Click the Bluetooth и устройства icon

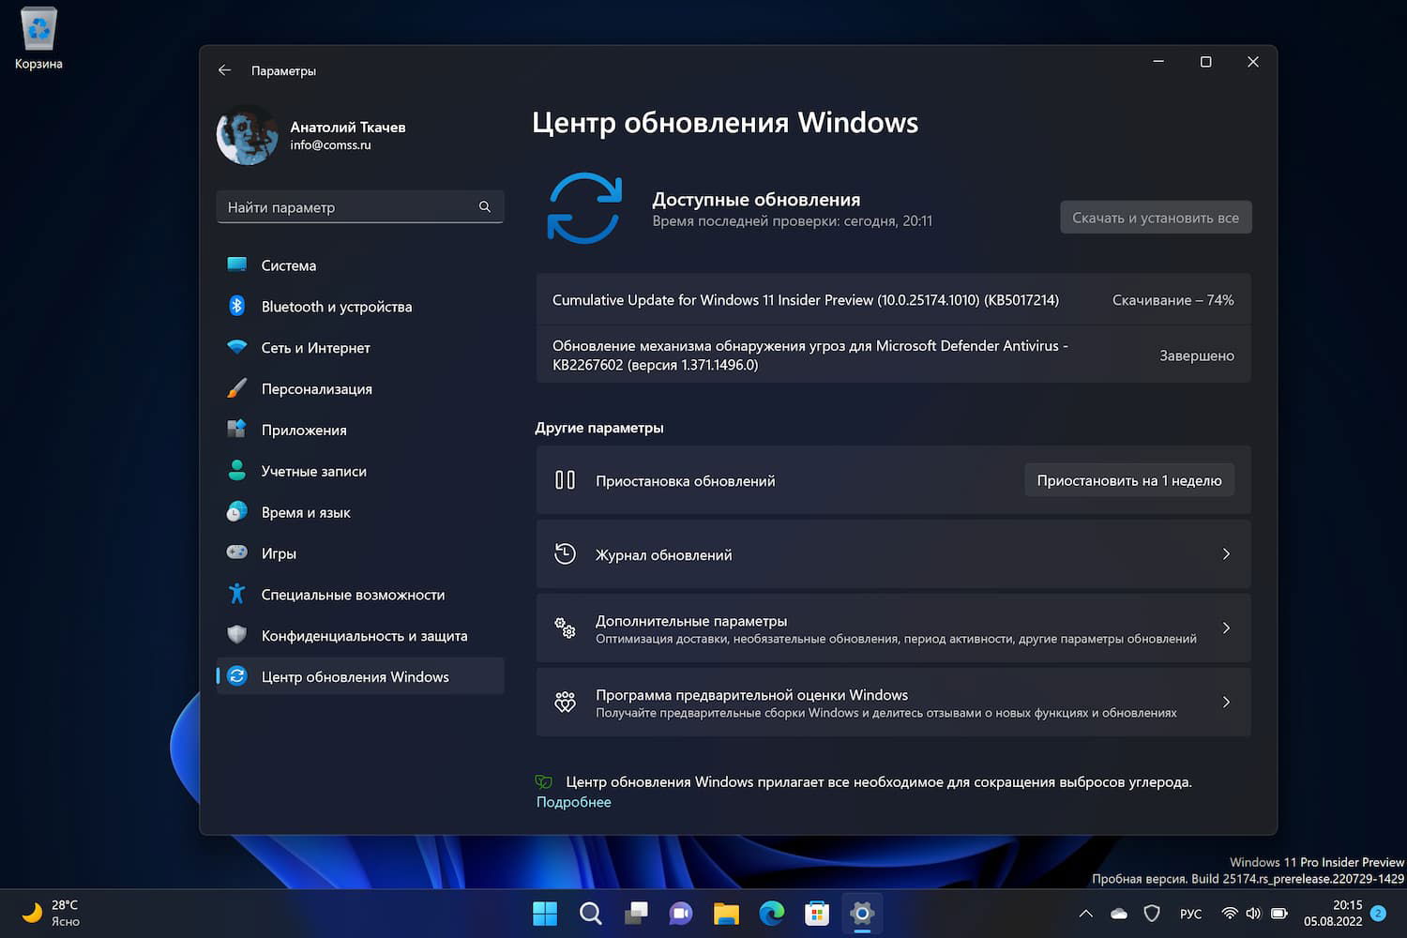click(237, 306)
